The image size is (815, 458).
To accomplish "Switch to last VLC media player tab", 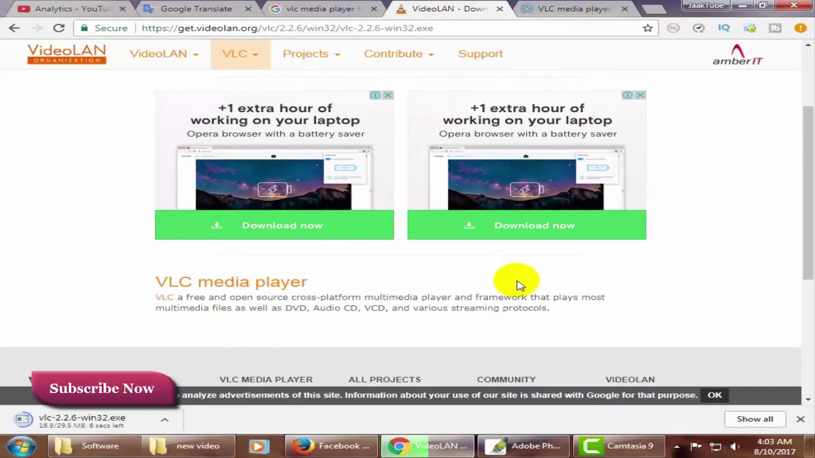I will click(574, 9).
